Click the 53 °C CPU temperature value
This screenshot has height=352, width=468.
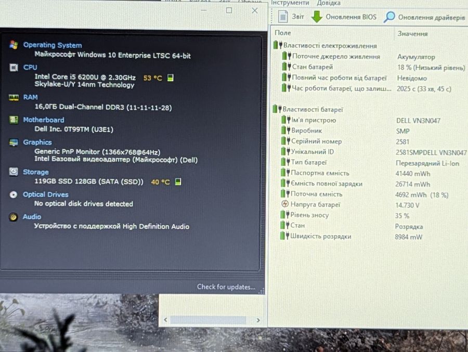[152, 78]
